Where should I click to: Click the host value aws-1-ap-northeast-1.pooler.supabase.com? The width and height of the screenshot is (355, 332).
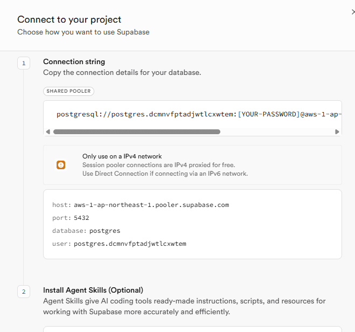(x=151, y=205)
